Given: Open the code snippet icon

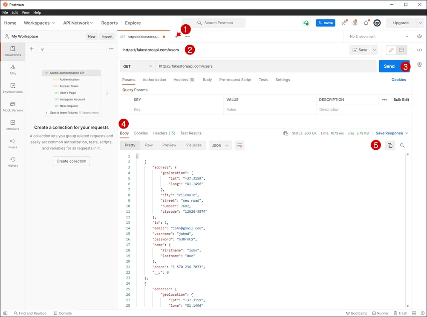Looking at the screenshot, I should tap(419, 50).
